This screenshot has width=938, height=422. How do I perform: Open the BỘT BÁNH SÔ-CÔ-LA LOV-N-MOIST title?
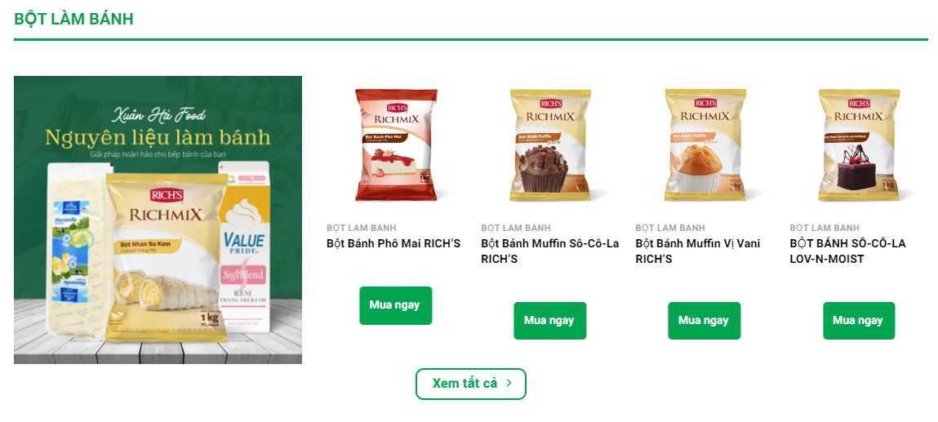tap(847, 251)
